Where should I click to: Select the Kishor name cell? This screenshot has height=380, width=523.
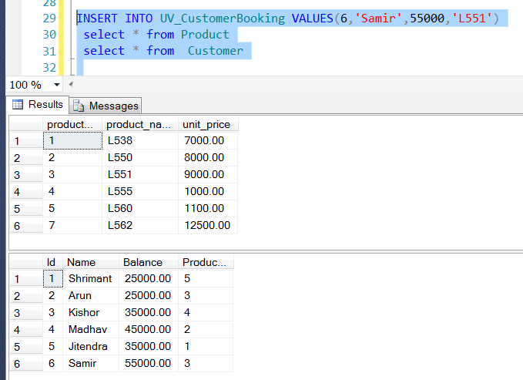(x=91, y=312)
